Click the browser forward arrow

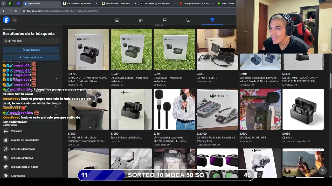pos(10,11)
